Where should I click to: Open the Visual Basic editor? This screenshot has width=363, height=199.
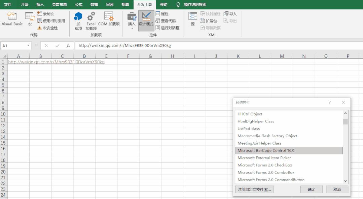12,19
